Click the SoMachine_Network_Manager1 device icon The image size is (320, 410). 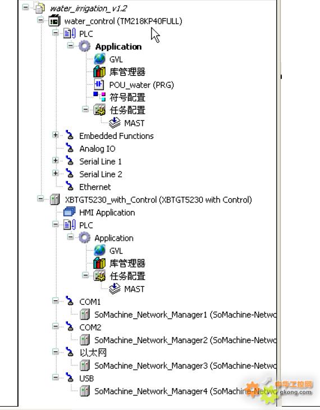point(85,314)
